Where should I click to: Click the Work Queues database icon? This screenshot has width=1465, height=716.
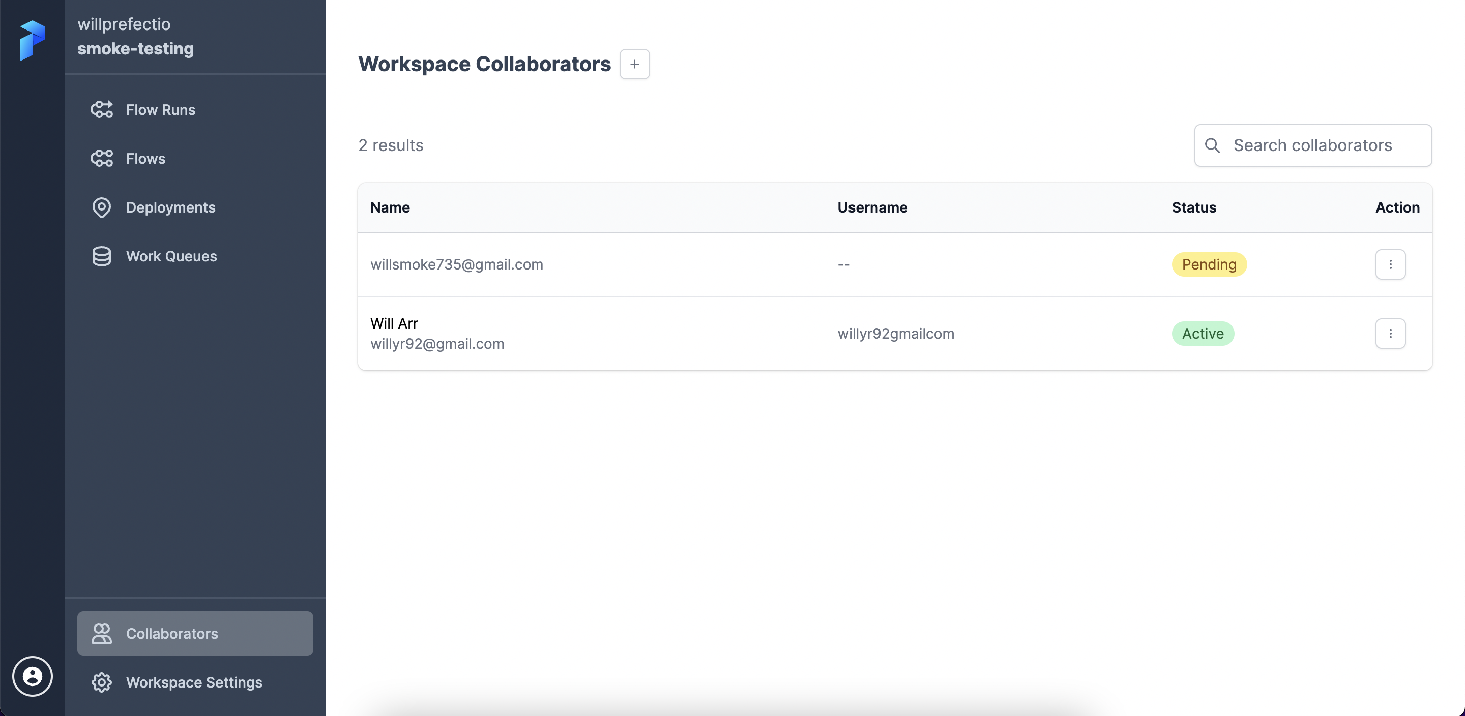point(102,256)
